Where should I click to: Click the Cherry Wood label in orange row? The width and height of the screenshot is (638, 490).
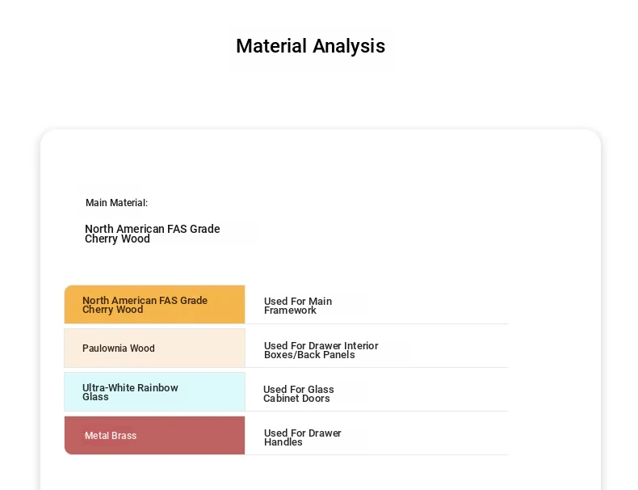pyautogui.click(x=145, y=305)
